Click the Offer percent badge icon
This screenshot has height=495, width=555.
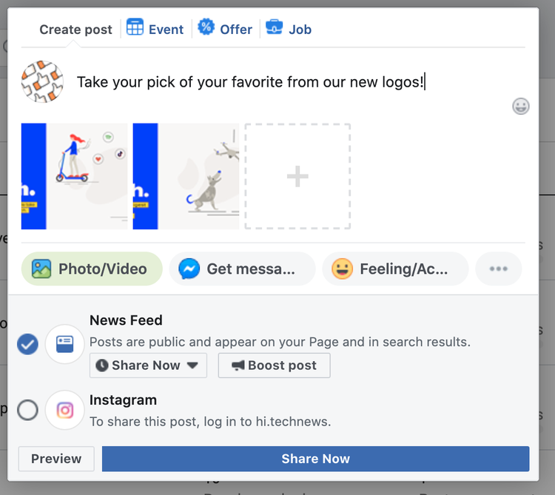coord(206,27)
